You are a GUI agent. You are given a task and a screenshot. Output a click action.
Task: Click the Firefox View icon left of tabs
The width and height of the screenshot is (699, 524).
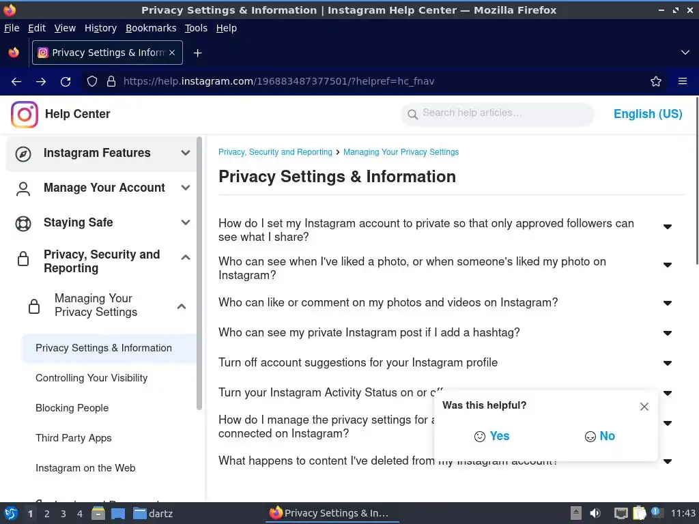tap(14, 53)
